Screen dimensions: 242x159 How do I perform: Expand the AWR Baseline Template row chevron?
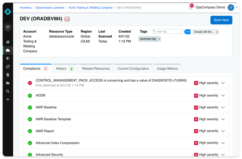(x=223, y=119)
